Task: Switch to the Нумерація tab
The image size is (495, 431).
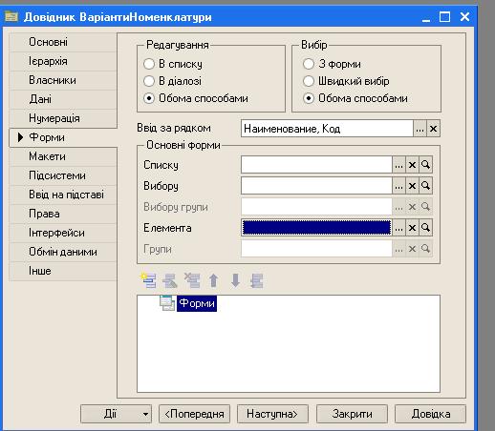Action: click(63, 118)
